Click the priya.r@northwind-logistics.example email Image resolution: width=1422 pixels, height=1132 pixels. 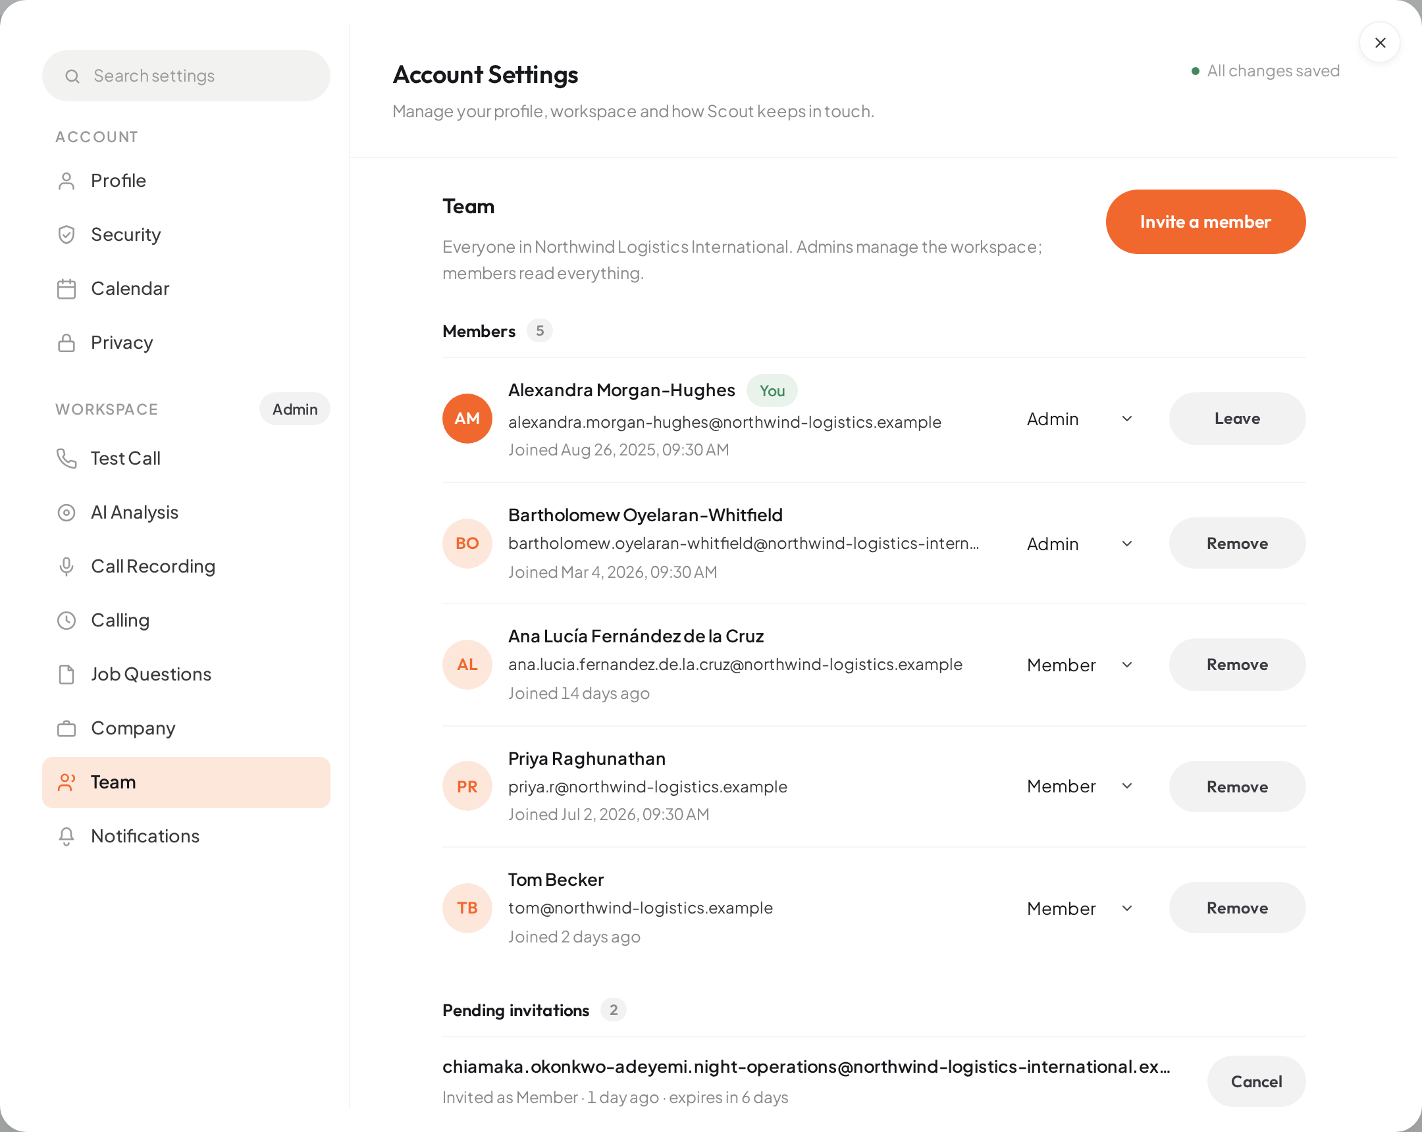point(648,786)
